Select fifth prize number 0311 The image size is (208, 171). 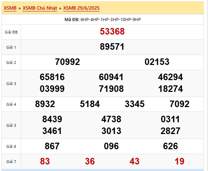[x=170, y=119]
